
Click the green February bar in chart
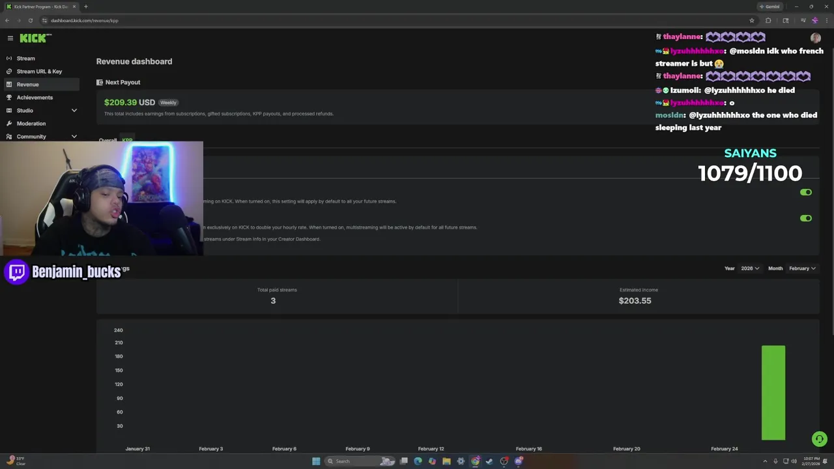(773, 393)
